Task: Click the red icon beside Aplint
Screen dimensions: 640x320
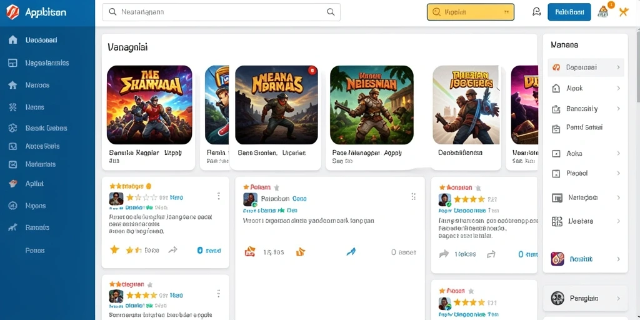Action: (13, 184)
